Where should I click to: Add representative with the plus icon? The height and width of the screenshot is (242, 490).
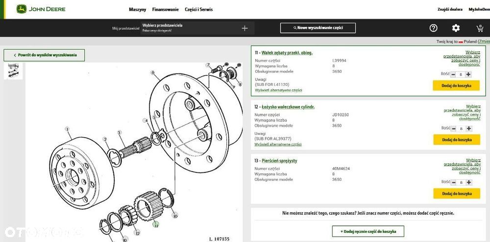click(x=245, y=28)
